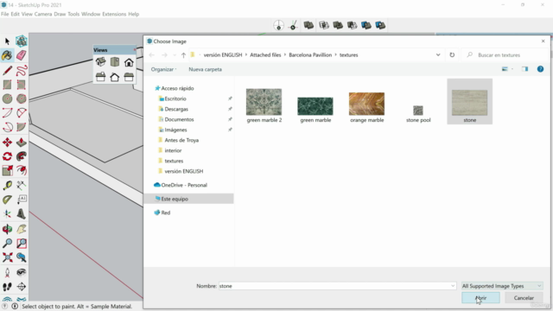
Task: Refresh the textures folder listing
Action: [x=452, y=55]
